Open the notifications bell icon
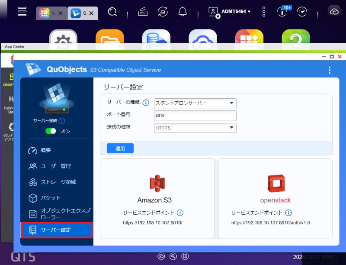 [183, 12]
